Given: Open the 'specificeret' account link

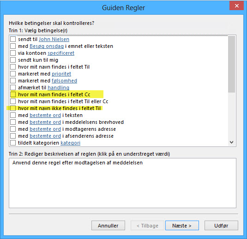Looking at the screenshot, I should tap(61, 53).
